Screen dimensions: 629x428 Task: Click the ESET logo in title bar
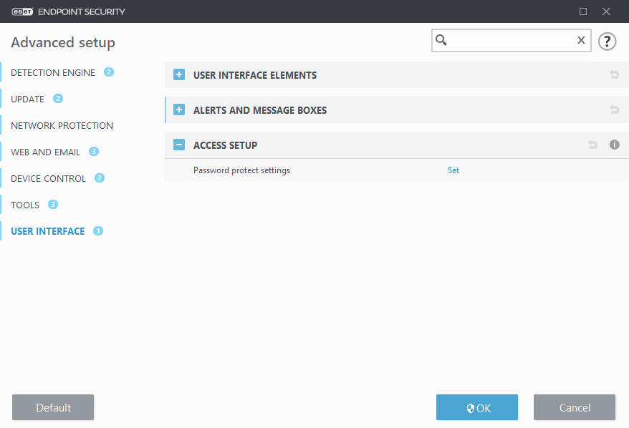22,11
